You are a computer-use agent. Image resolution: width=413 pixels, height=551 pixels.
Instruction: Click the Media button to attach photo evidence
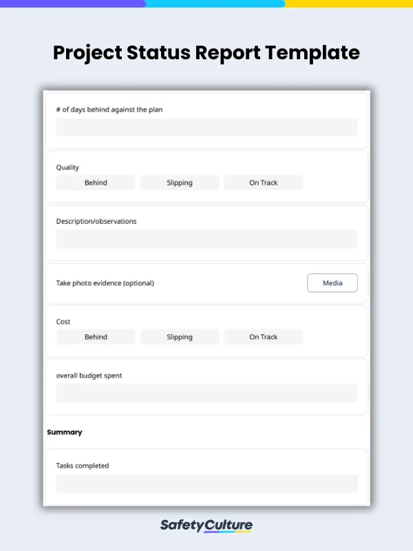tap(332, 282)
